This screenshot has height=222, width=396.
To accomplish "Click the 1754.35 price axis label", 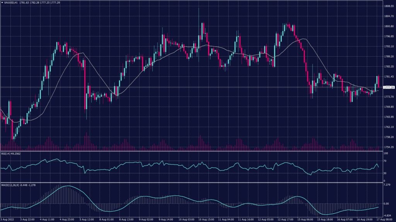I will click(388, 146).
